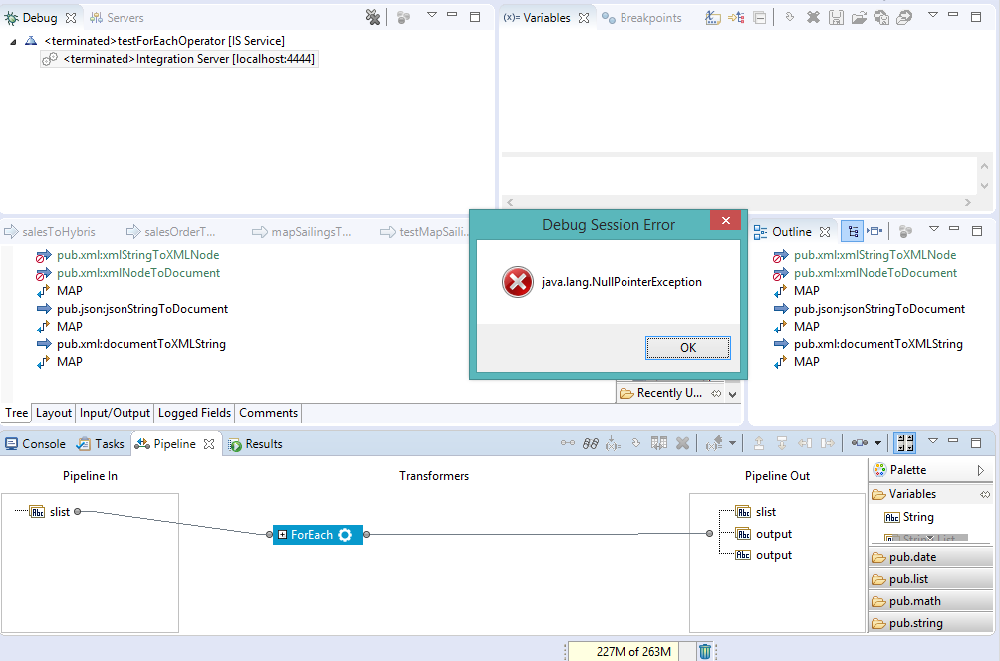Click Collapse All icon in Variables view
Screen dimensions: 1000x661
click(x=760, y=18)
